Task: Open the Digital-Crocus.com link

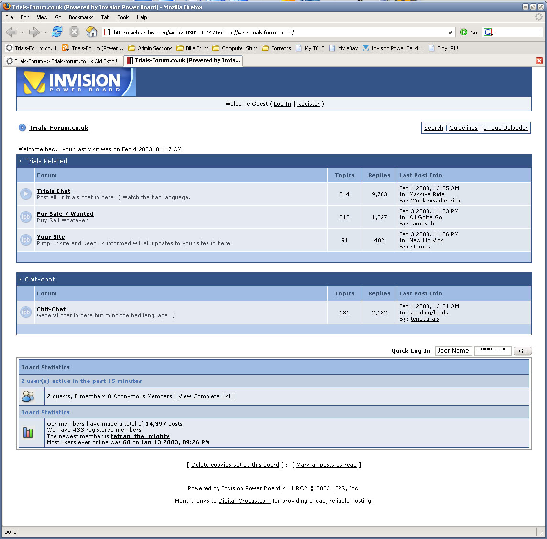Action: tap(244, 501)
